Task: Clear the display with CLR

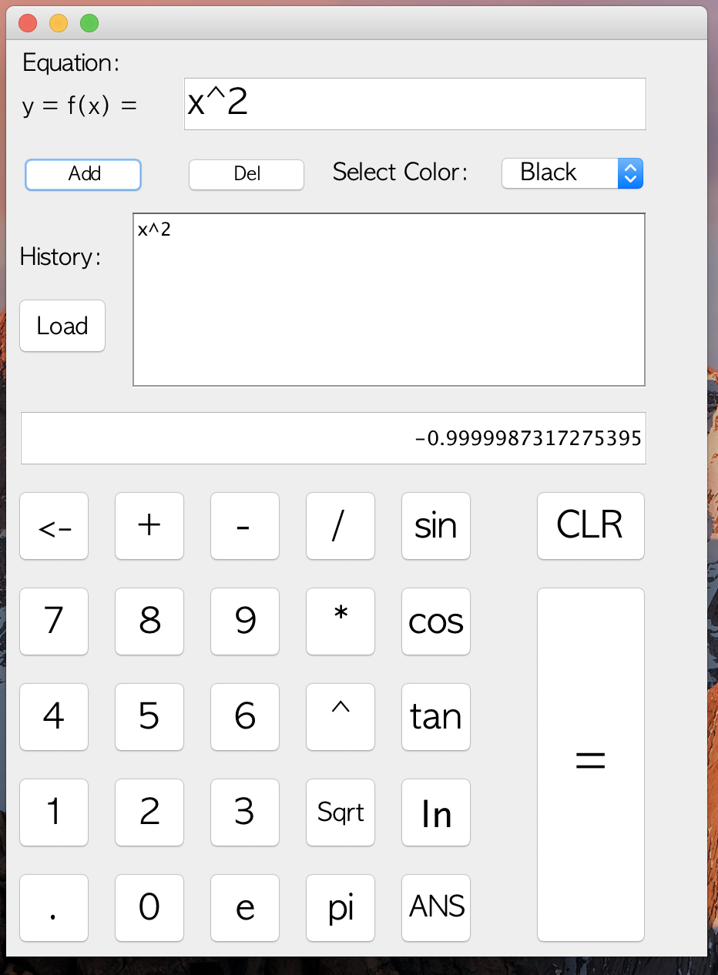Action: point(590,526)
